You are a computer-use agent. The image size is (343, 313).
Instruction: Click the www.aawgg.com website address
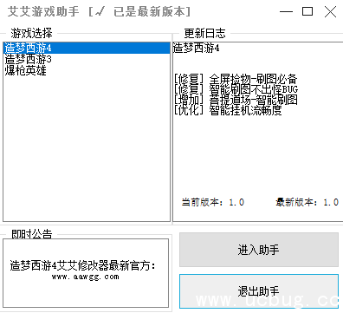86,277
